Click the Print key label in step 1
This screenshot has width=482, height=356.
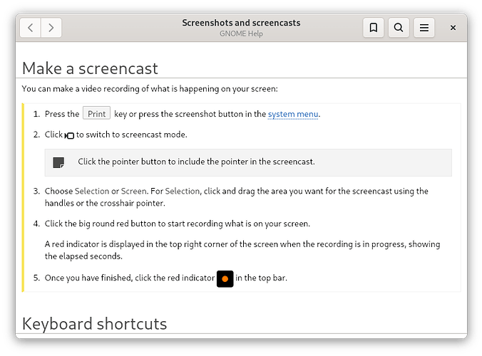96,114
